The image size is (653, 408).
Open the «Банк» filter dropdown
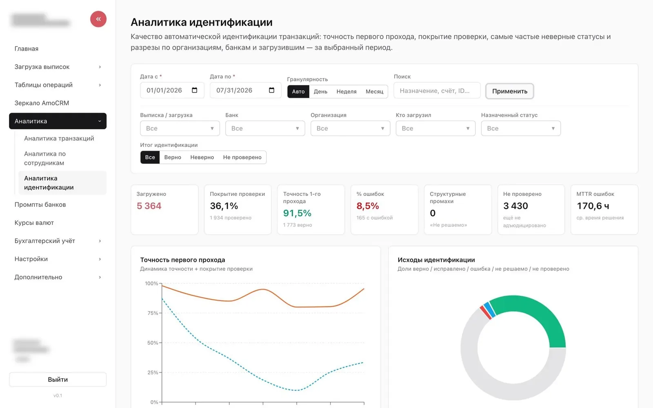pos(265,129)
